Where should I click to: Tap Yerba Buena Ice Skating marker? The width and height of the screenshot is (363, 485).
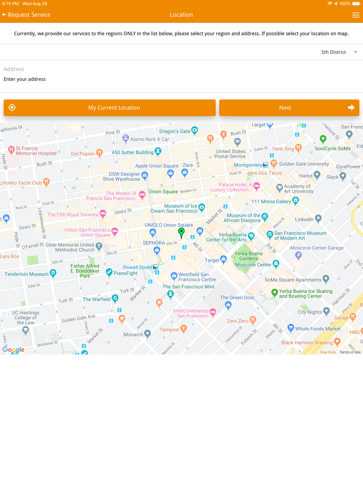pos(275,292)
